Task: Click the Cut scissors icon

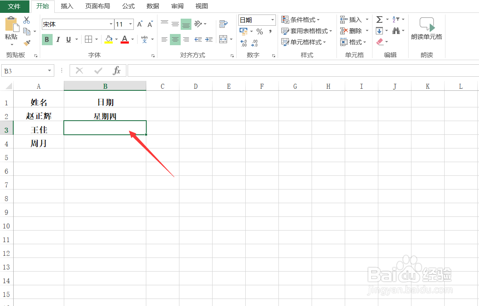Action: pos(27,20)
